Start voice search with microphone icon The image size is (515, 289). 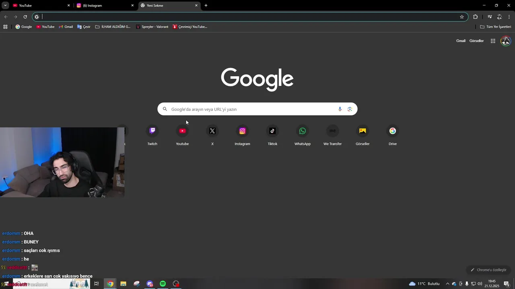click(340, 109)
